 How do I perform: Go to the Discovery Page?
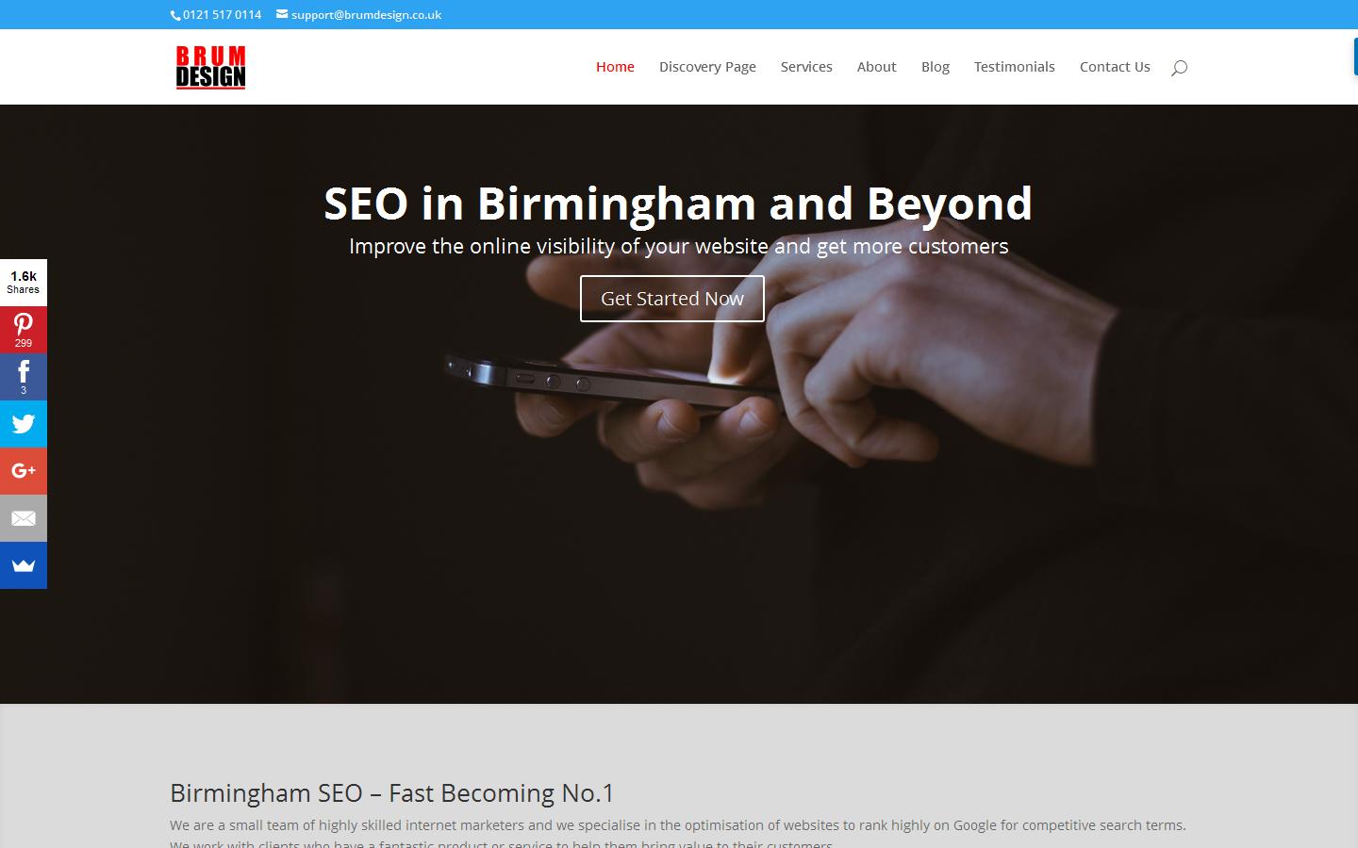point(707,67)
